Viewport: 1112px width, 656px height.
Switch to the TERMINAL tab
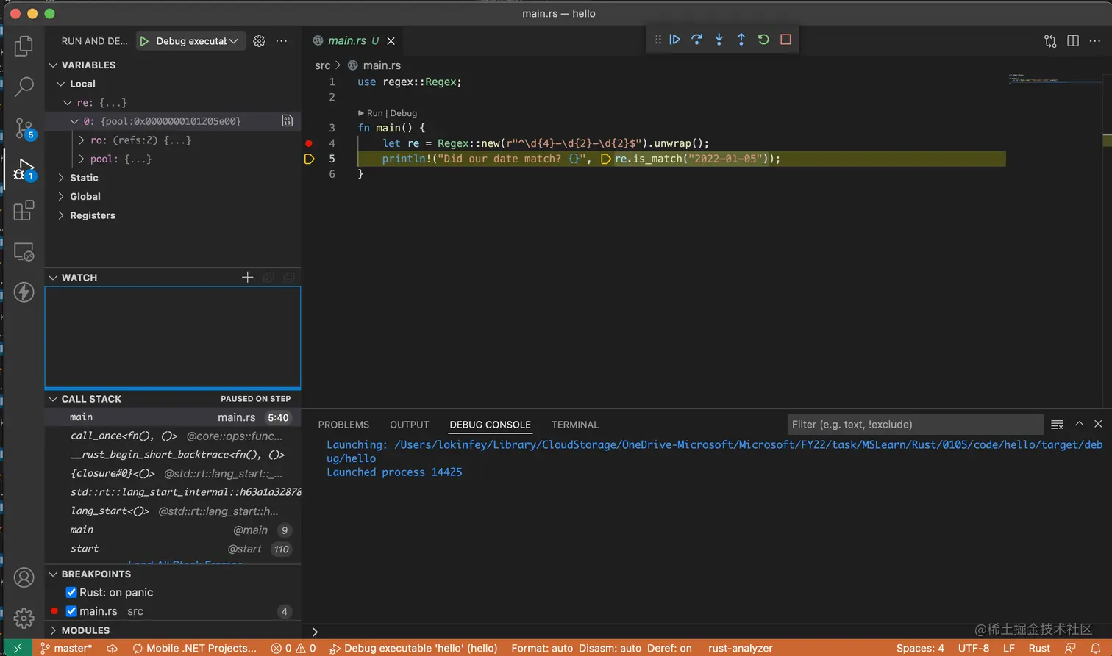pos(574,425)
